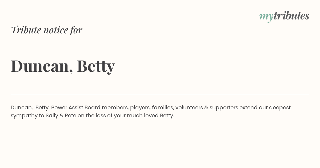Click the mytributes logo
Image resolution: width=320 pixels, height=168 pixels.
[x=284, y=16]
